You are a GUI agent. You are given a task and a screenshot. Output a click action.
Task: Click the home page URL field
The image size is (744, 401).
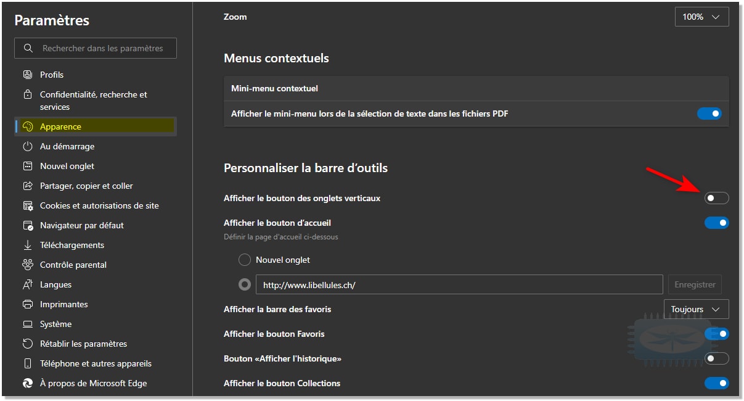459,284
